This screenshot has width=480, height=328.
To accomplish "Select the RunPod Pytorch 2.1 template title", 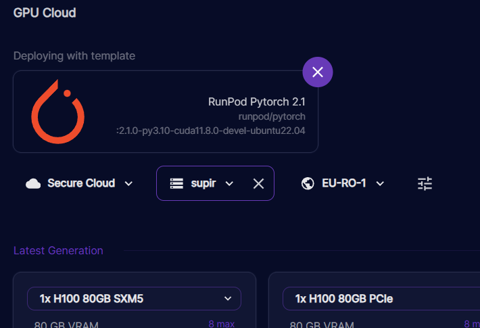I will point(256,101).
